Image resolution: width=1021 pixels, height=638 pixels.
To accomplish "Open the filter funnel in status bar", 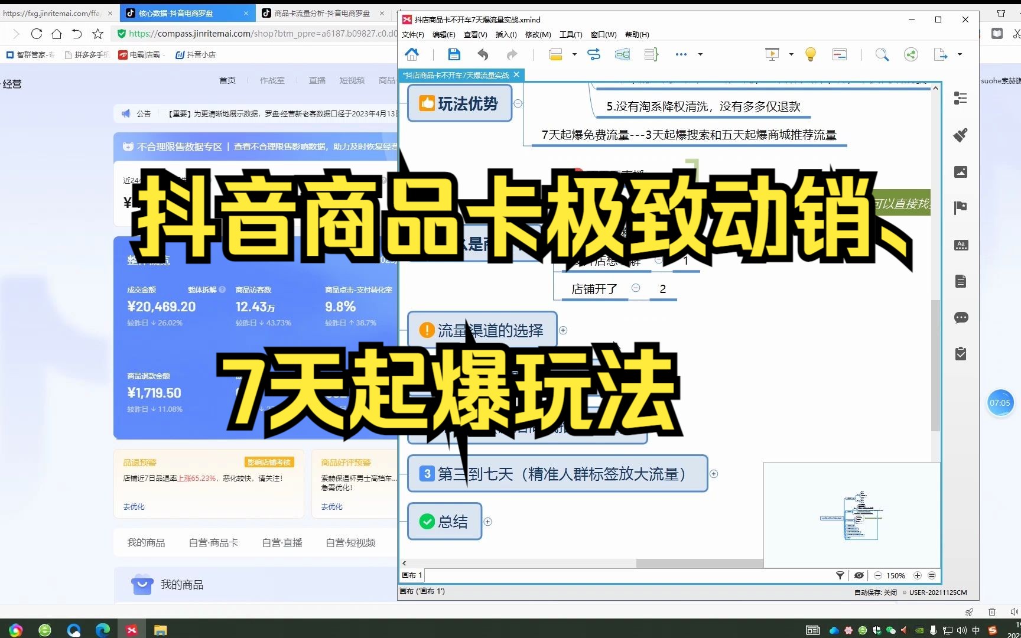I will click(x=840, y=575).
